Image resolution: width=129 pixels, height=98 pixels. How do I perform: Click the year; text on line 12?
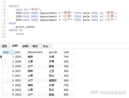(x=20, y=34)
